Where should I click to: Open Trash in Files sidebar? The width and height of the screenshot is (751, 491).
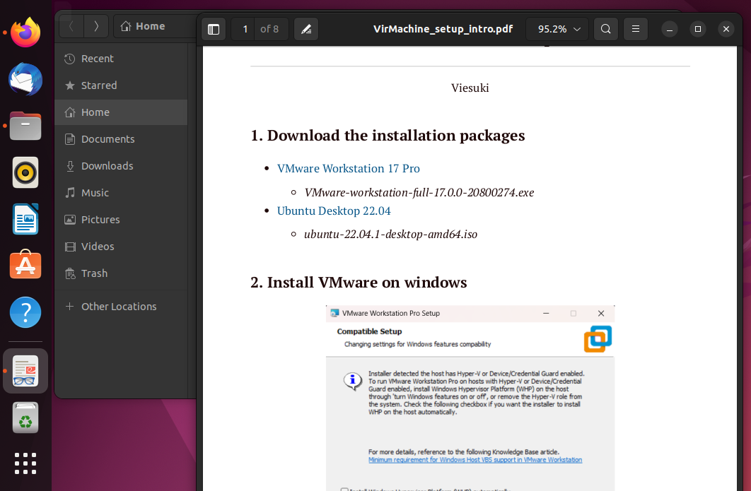pos(121,273)
